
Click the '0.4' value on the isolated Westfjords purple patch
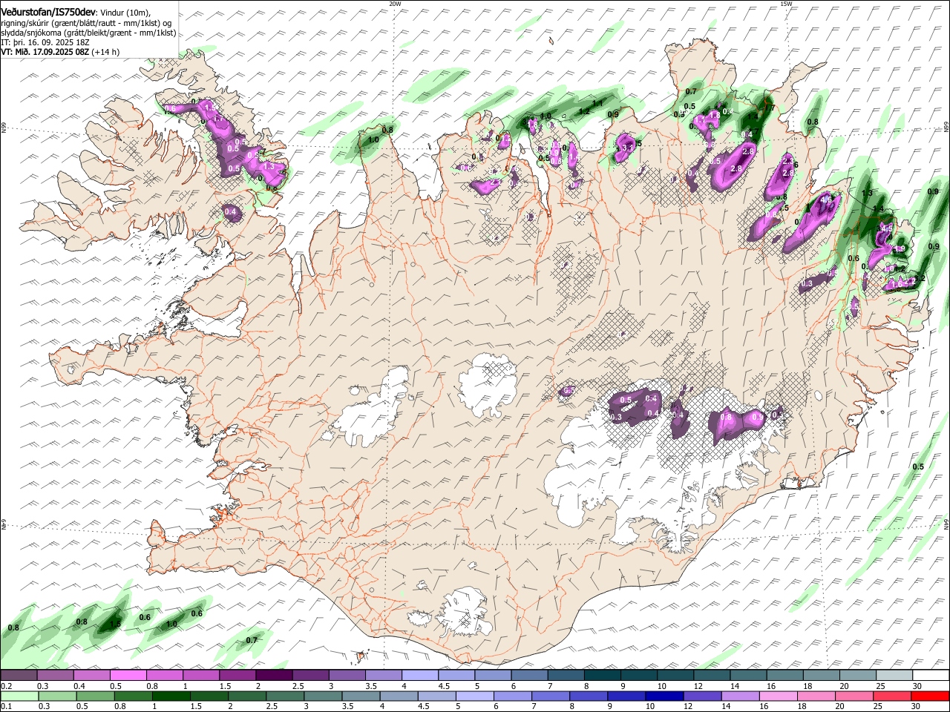[230, 212]
